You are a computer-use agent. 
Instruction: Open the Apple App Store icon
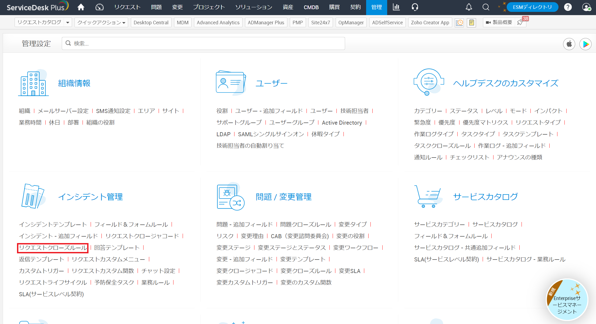[569, 44]
